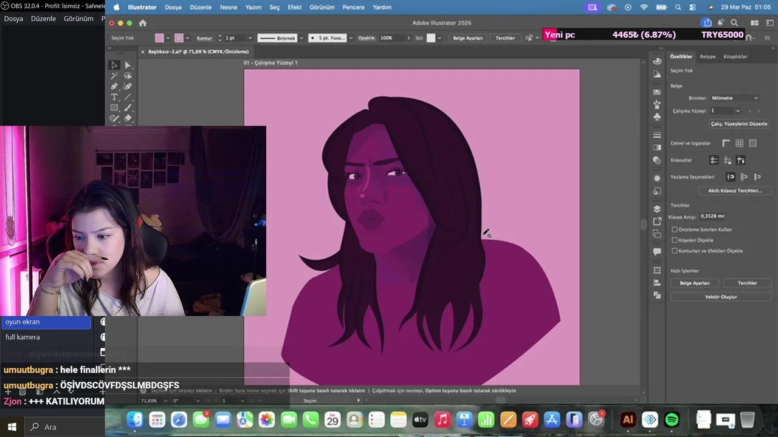Screen dimensions: 778x437
Task: Select the Magic Wand tool
Action: click(x=114, y=76)
